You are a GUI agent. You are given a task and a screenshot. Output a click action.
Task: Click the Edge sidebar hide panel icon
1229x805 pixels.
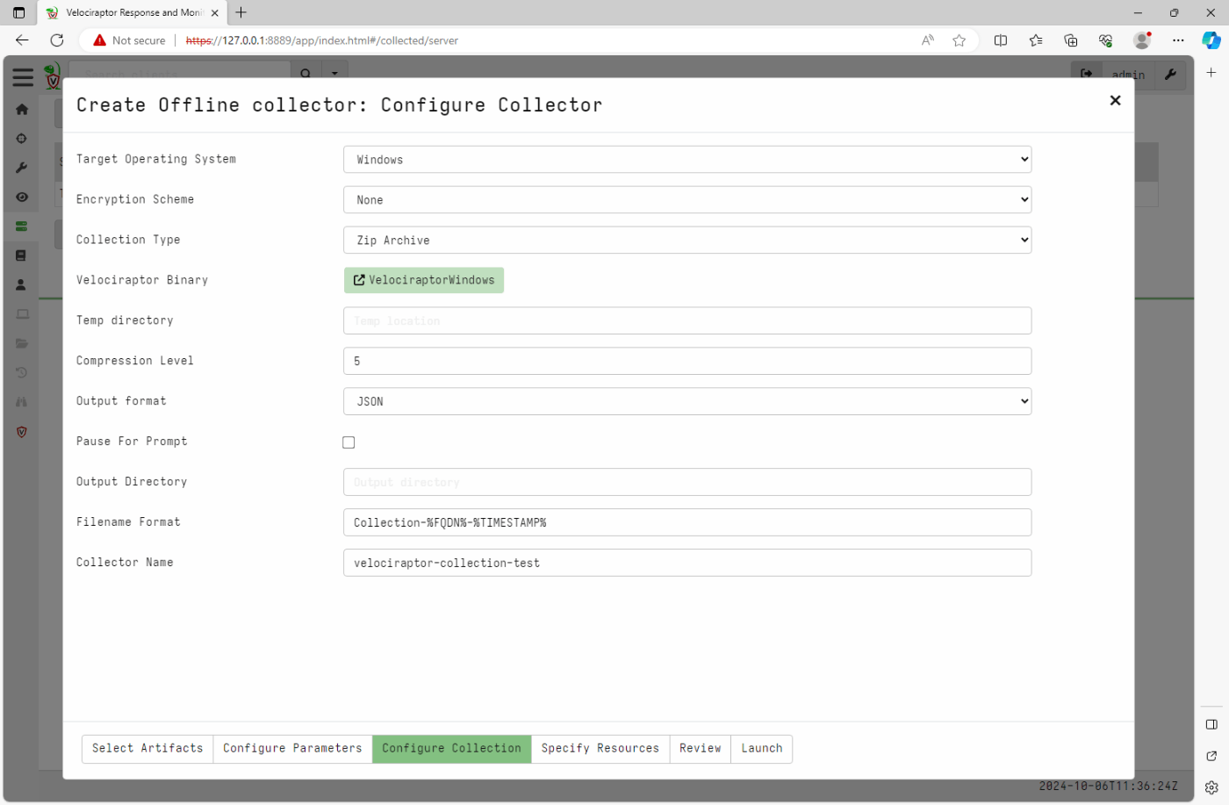(1211, 724)
